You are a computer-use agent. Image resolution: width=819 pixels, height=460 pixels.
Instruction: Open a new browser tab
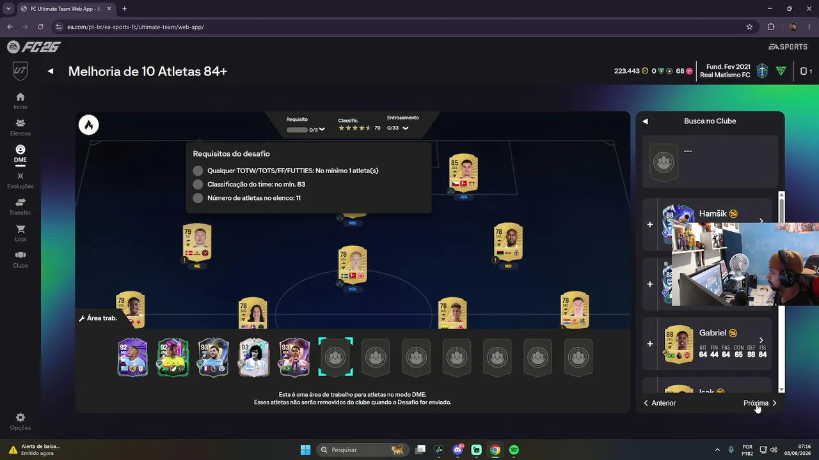point(124,9)
